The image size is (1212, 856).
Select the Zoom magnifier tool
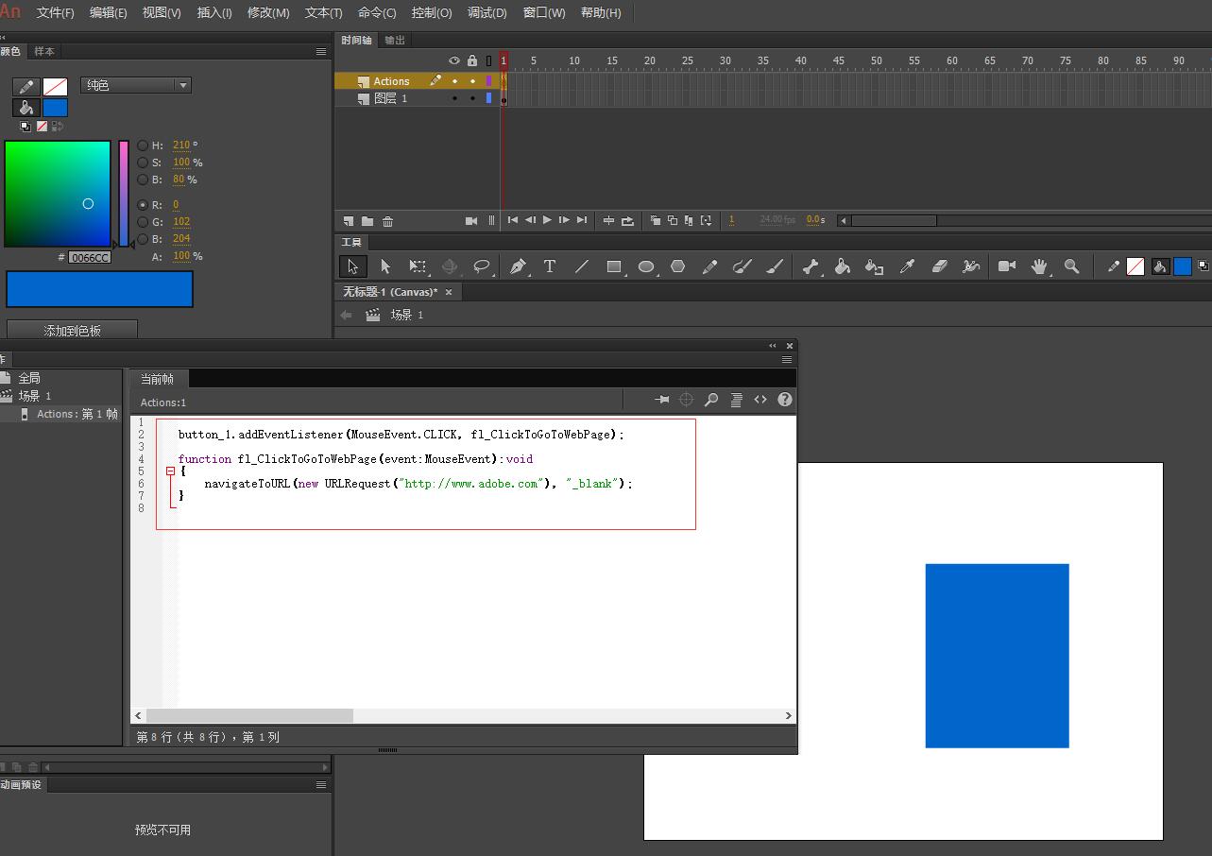tap(1071, 266)
